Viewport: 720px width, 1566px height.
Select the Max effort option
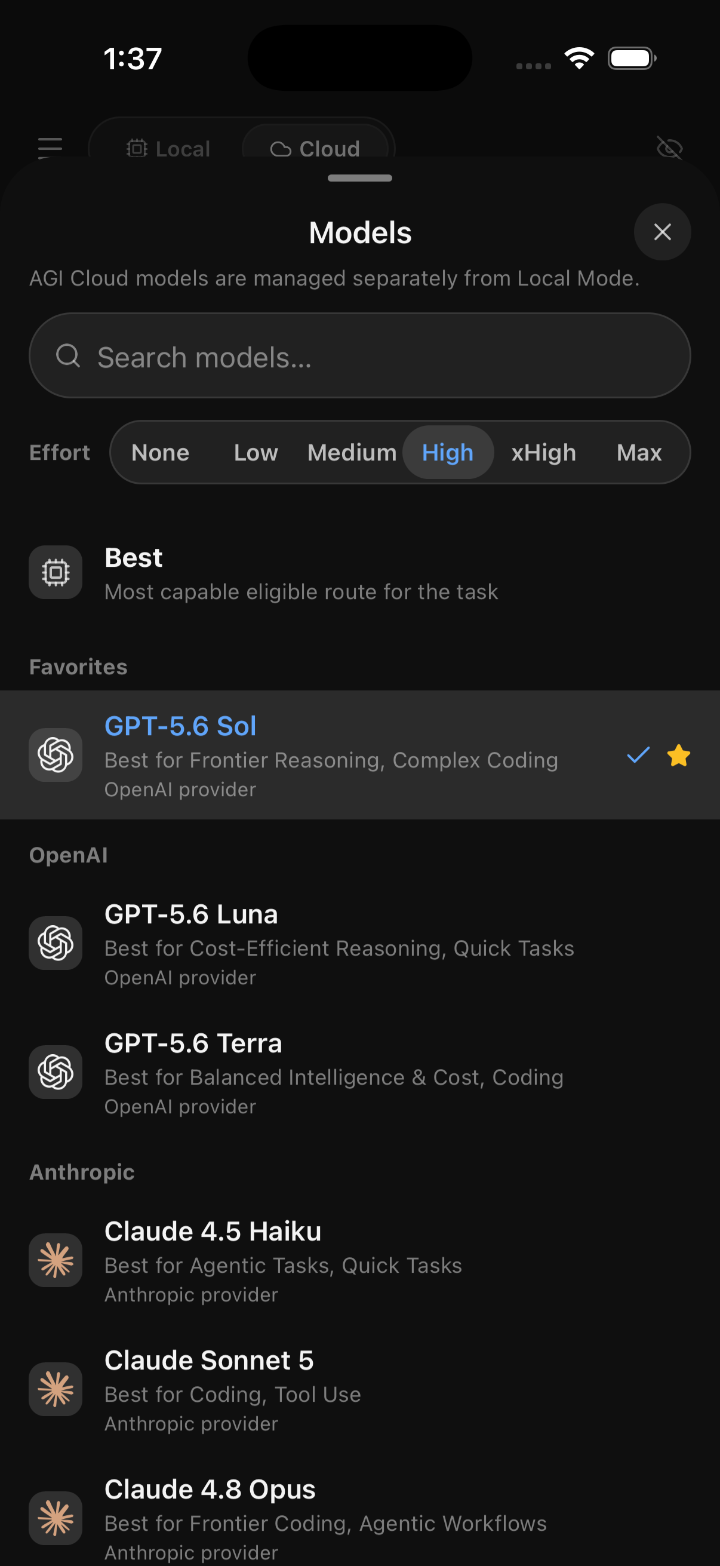[x=639, y=452]
